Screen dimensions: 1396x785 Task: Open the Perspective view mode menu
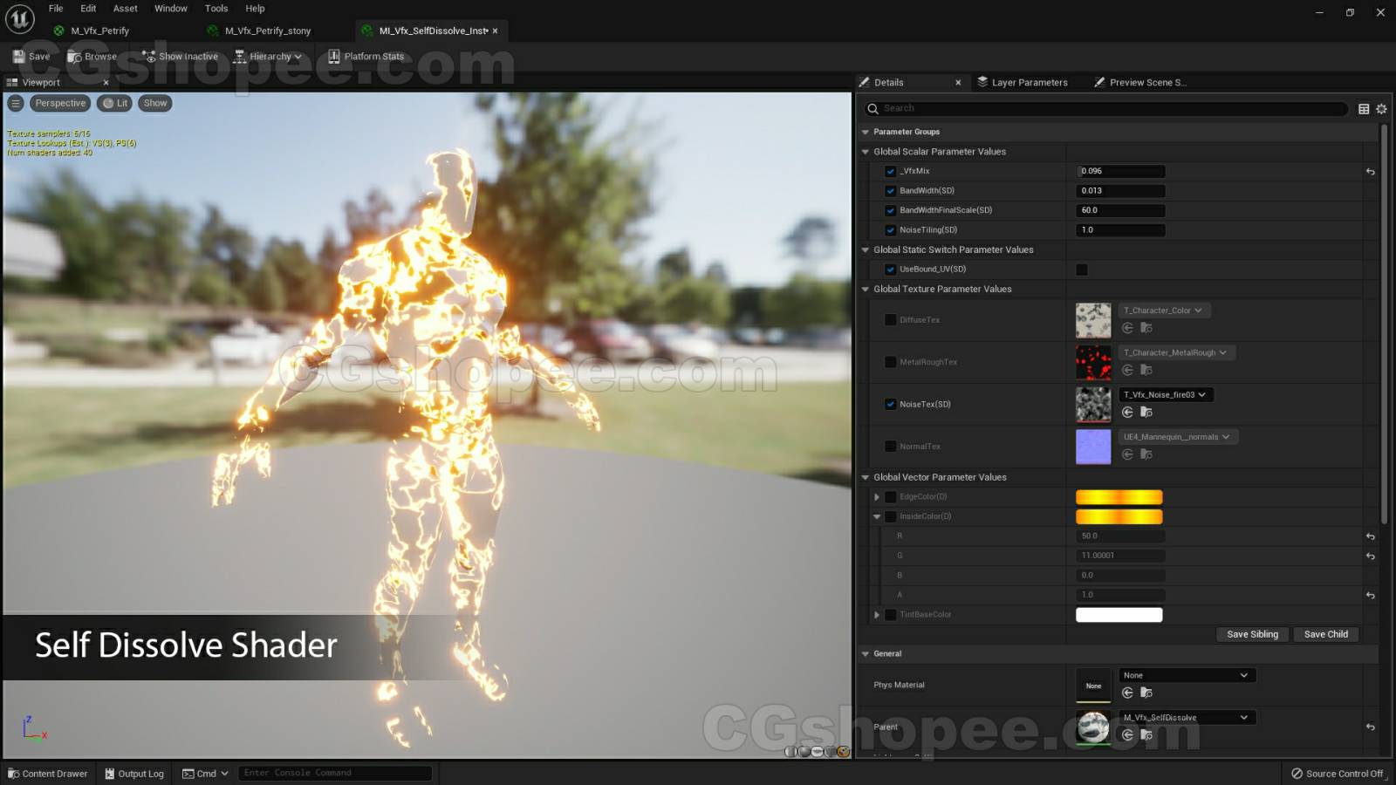click(x=60, y=103)
